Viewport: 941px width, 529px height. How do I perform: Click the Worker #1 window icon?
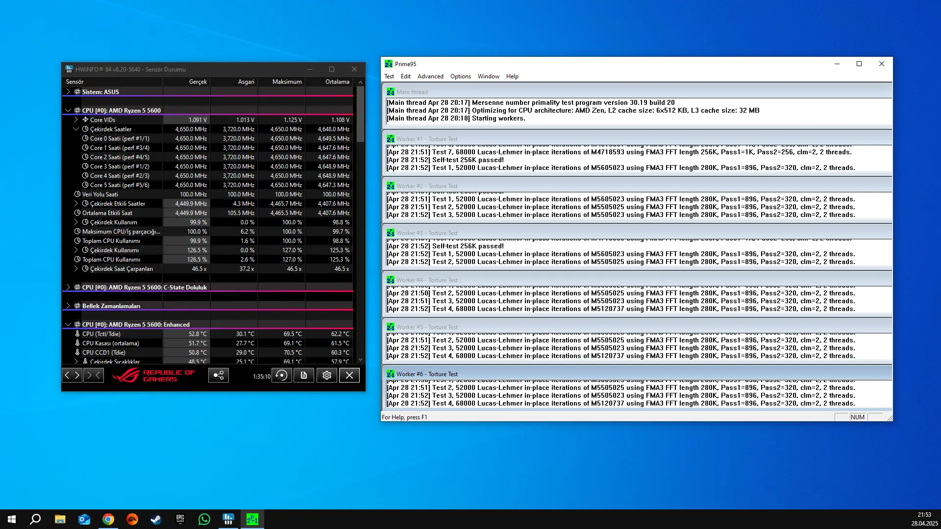390,139
